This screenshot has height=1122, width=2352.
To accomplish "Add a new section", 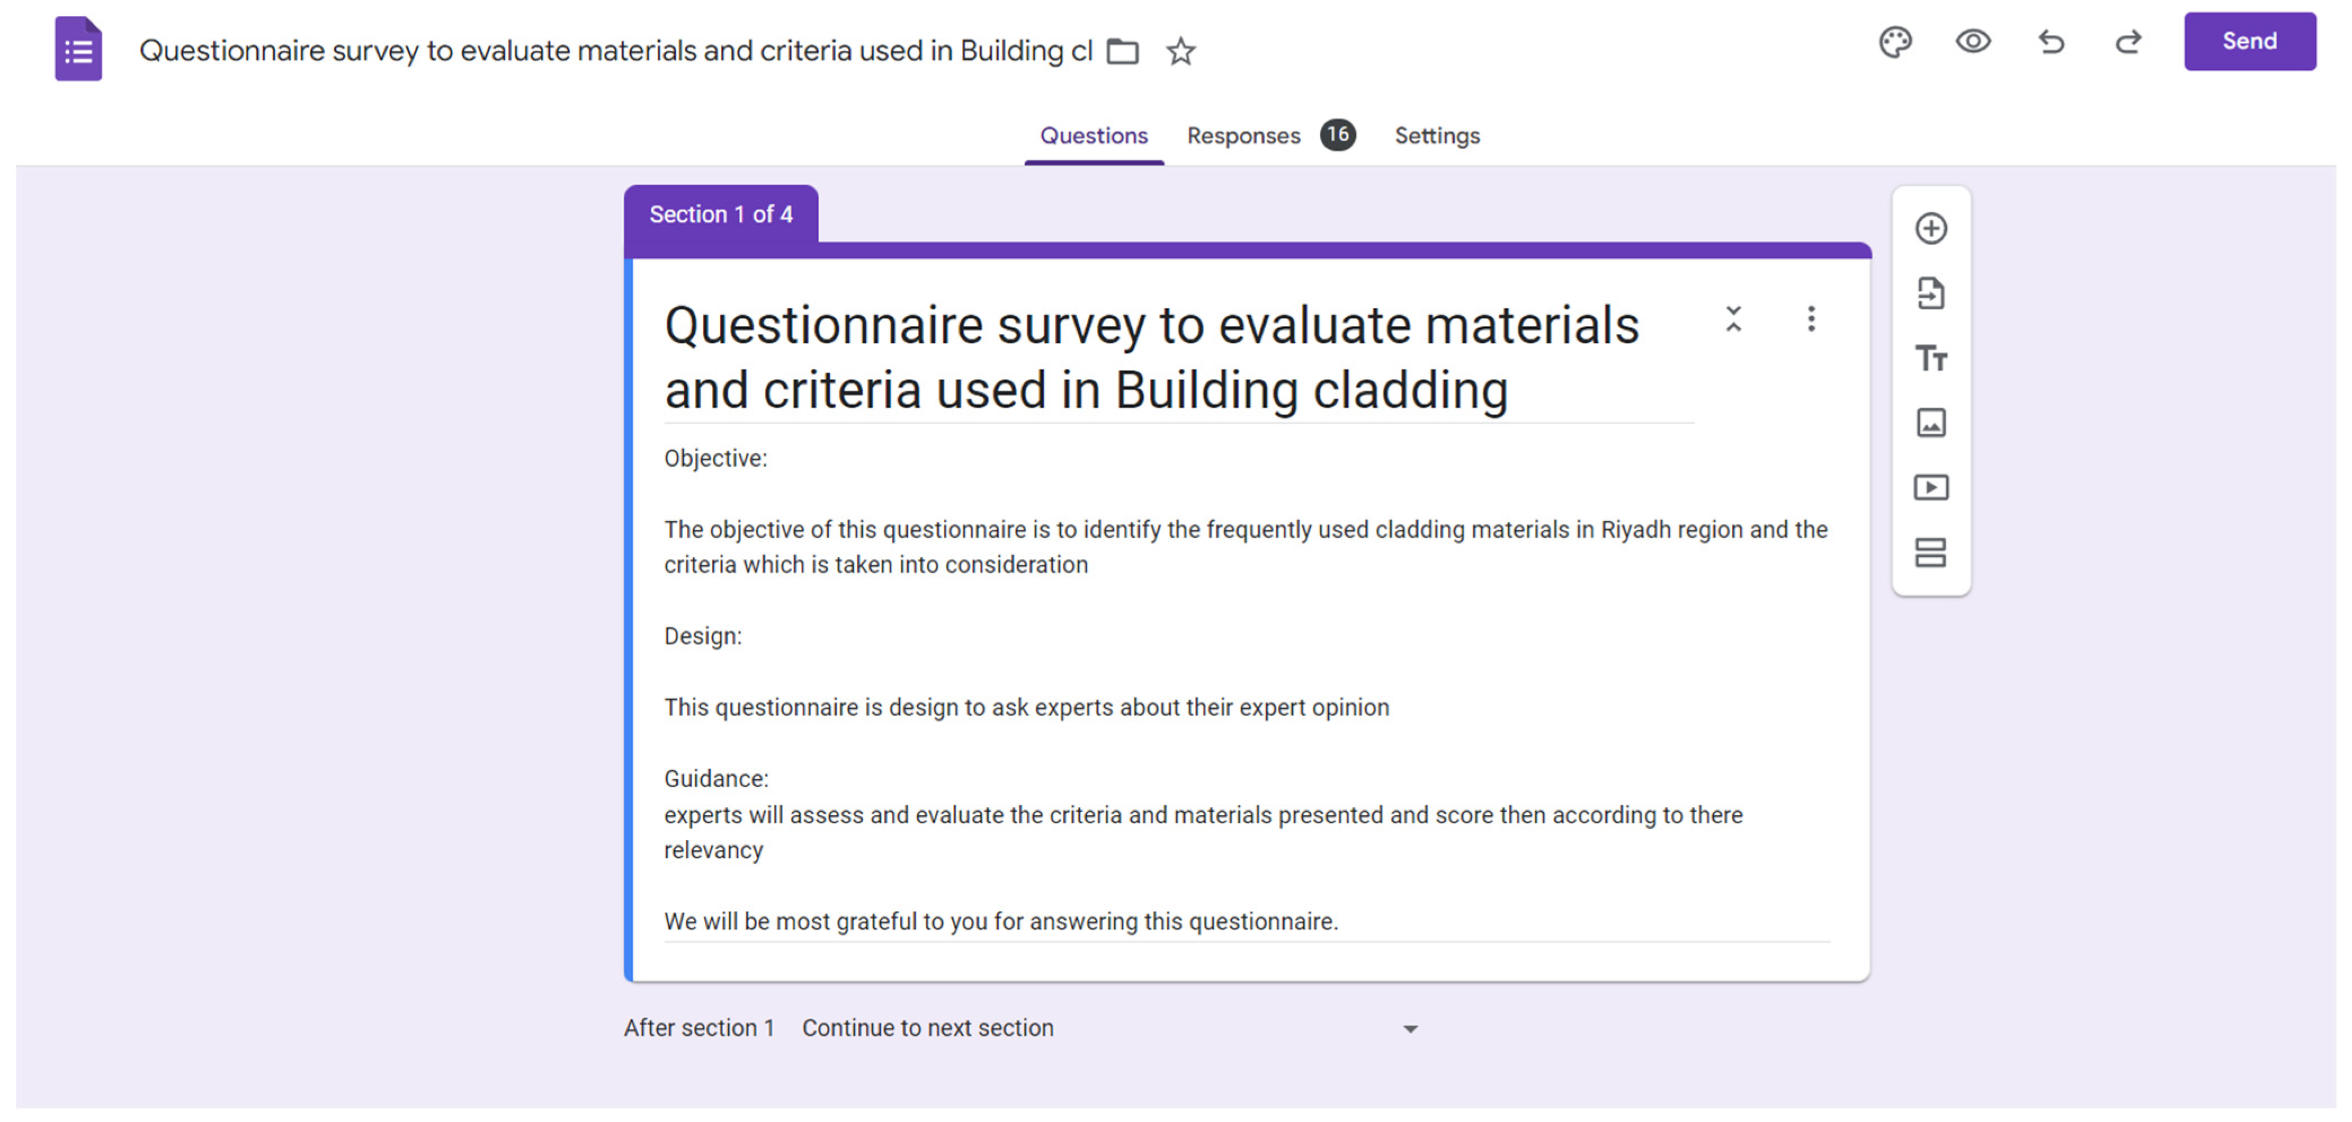I will coord(1930,552).
